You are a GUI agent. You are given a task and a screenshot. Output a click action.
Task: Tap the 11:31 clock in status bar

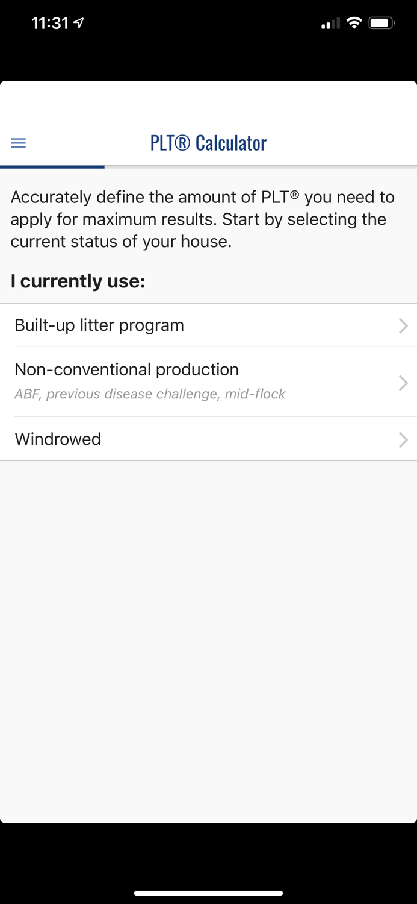click(49, 23)
